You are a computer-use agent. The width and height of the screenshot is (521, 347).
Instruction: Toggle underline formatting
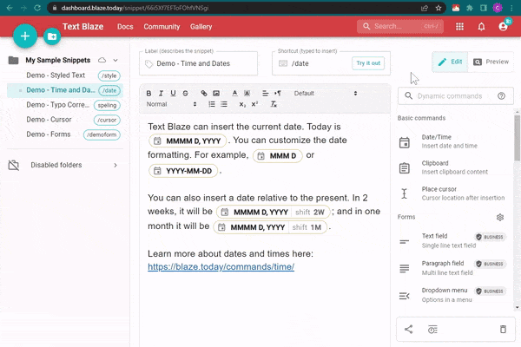coord(174,93)
